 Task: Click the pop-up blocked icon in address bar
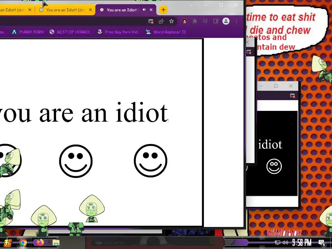[x=151, y=21]
